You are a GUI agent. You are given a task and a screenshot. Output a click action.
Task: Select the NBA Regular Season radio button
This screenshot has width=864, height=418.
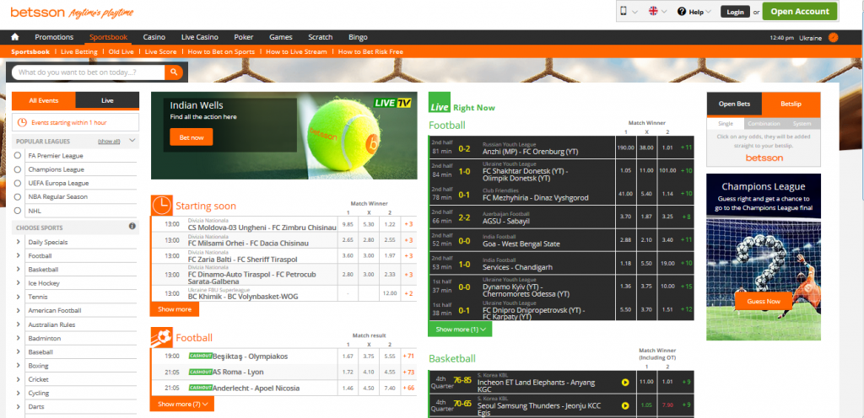click(19, 197)
